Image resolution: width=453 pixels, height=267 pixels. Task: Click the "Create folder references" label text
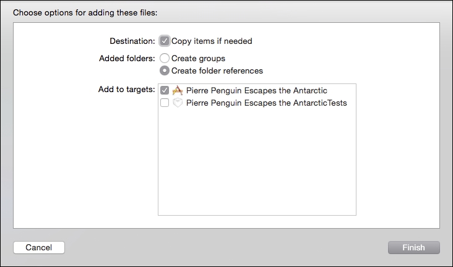(x=217, y=70)
